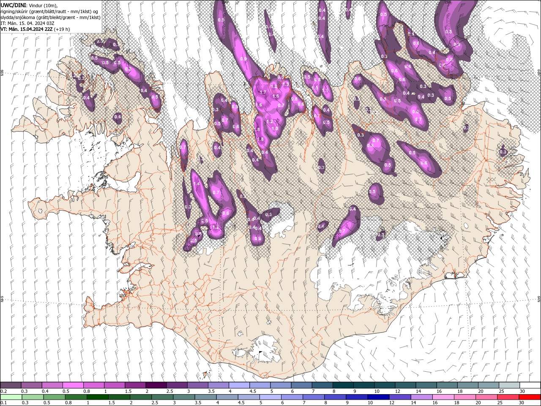The width and height of the screenshot is (541, 406).
Task: Click the UWC/DINI title text
Action: pyautogui.click(x=13, y=5)
